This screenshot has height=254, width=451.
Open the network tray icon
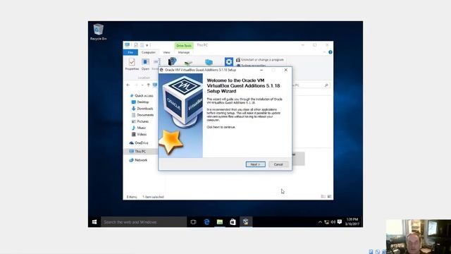pyautogui.click(x=326, y=222)
